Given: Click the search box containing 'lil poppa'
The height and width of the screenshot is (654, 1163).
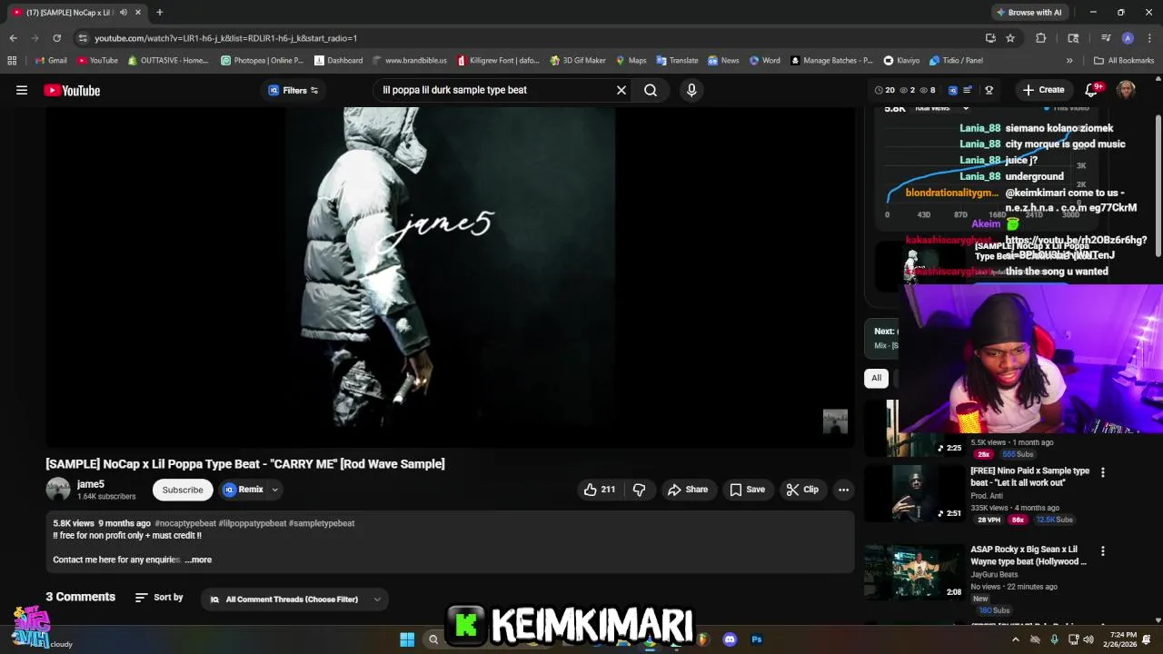Looking at the screenshot, I should pyautogui.click(x=497, y=90).
